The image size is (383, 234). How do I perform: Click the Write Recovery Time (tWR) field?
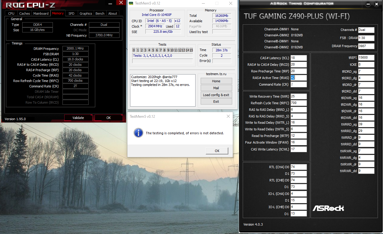[x=299, y=96]
